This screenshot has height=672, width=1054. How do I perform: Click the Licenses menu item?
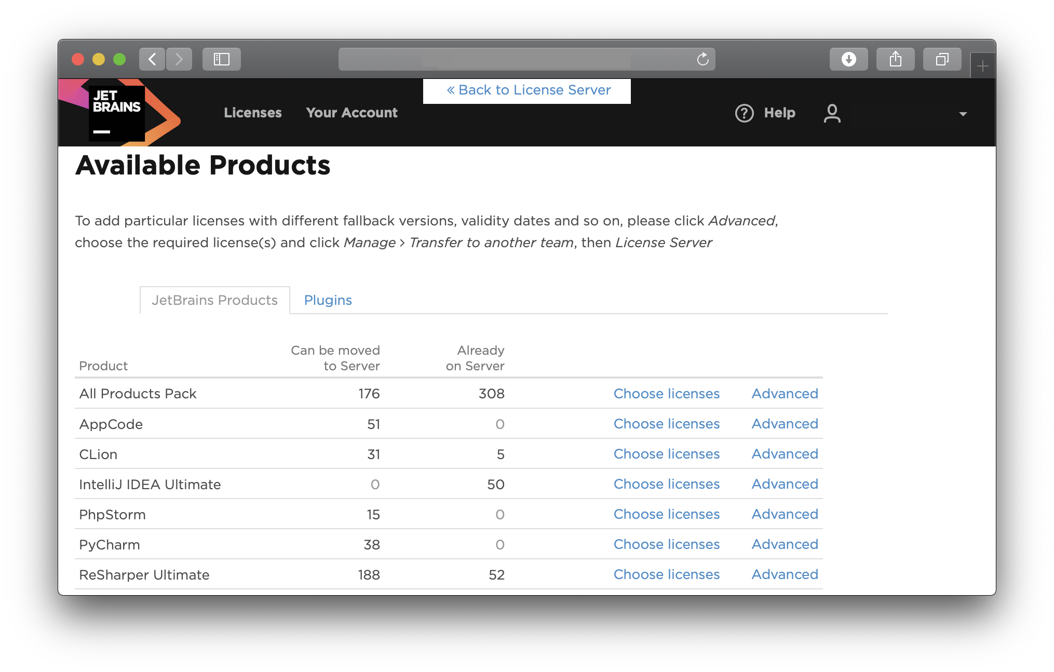(252, 112)
